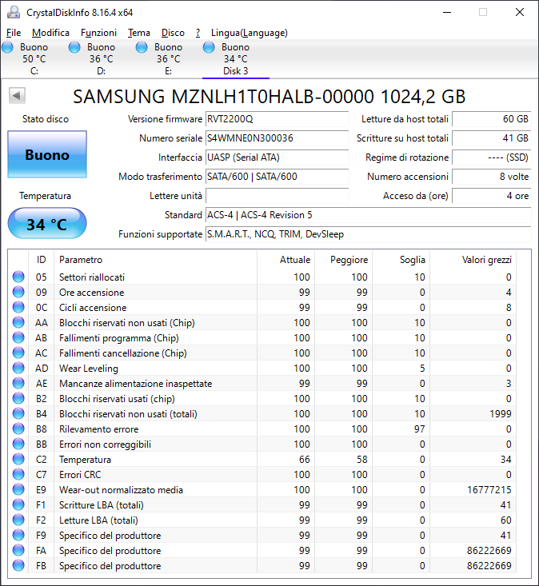Image resolution: width=539 pixels, height=586 pixels.
Task: Click the Peggiore column header
Action: point(344,260)
